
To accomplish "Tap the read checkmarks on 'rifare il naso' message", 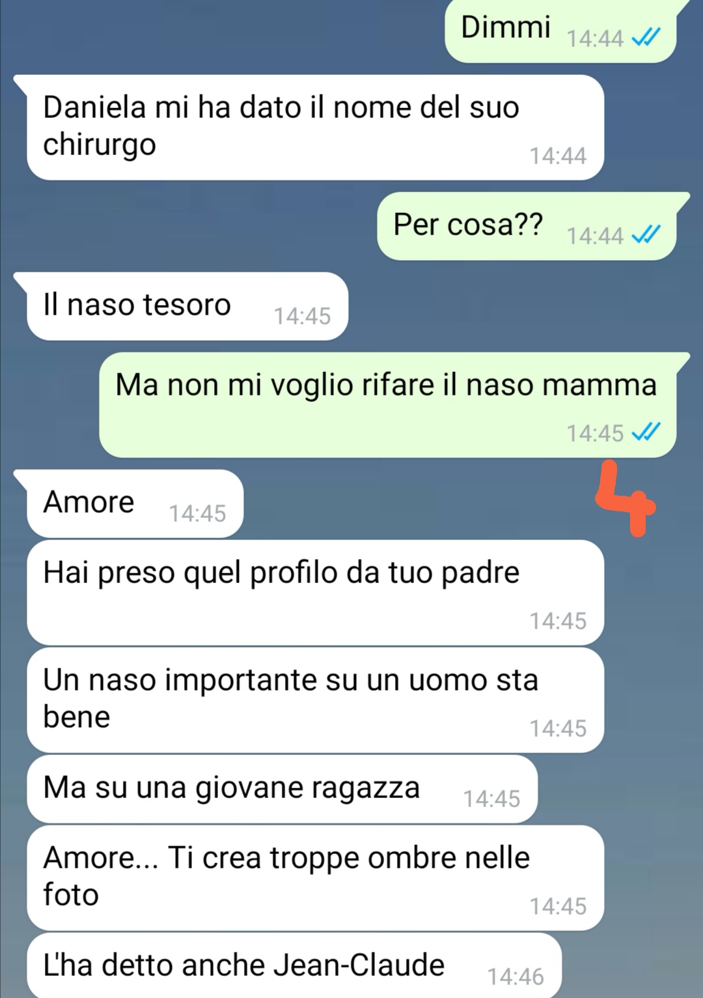I will click(x=646, y=432).
